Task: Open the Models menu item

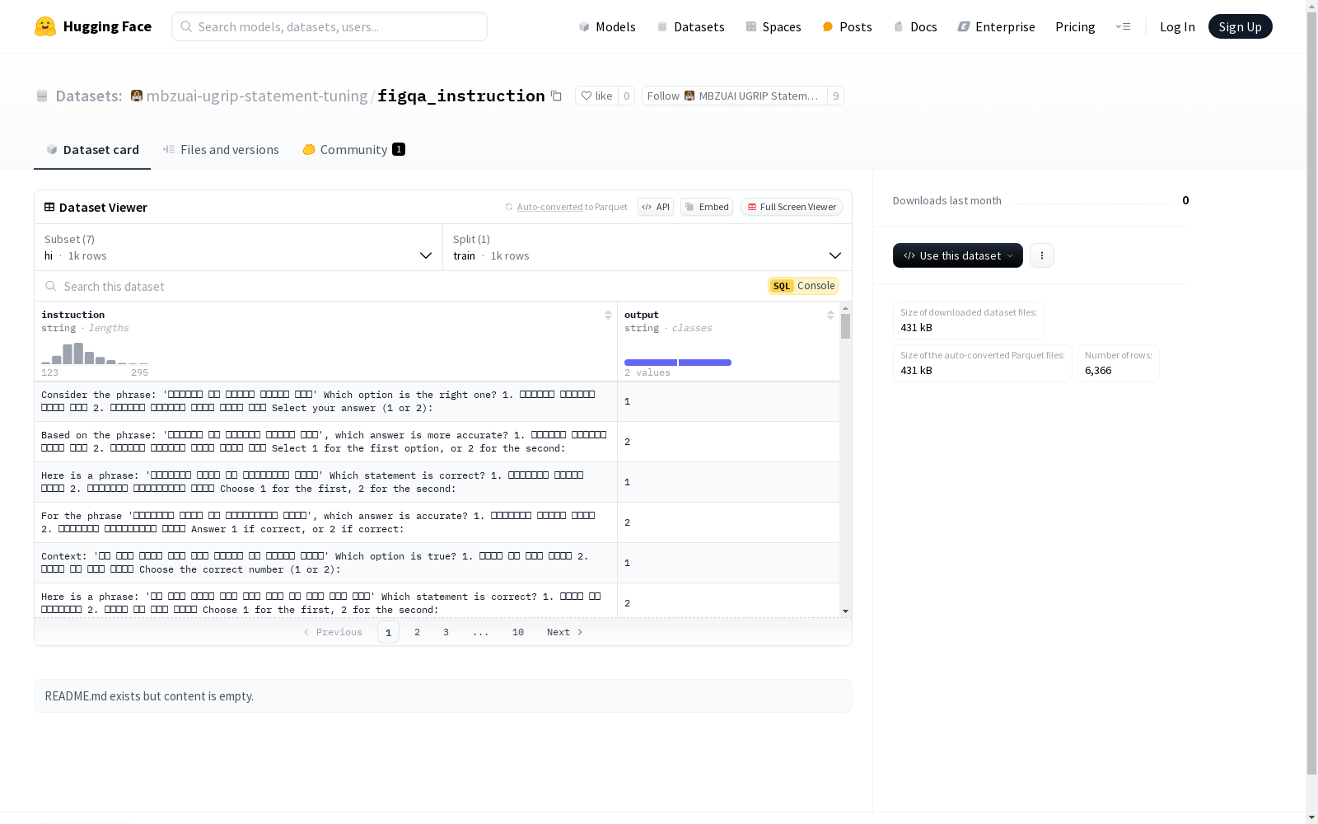Action: click(607, 26)
